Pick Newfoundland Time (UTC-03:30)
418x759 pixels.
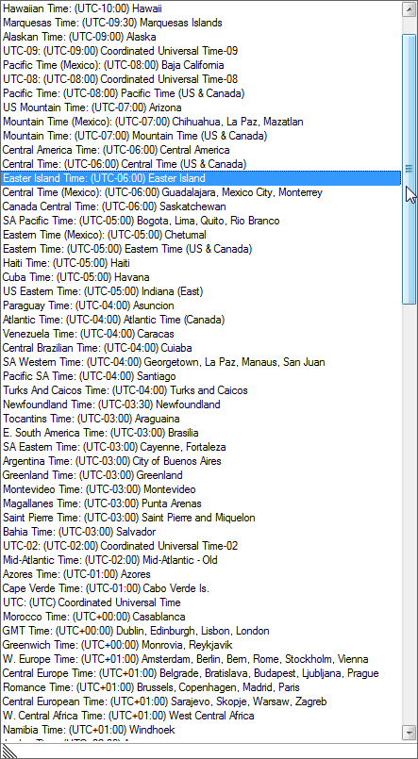[x=201, y=404]
